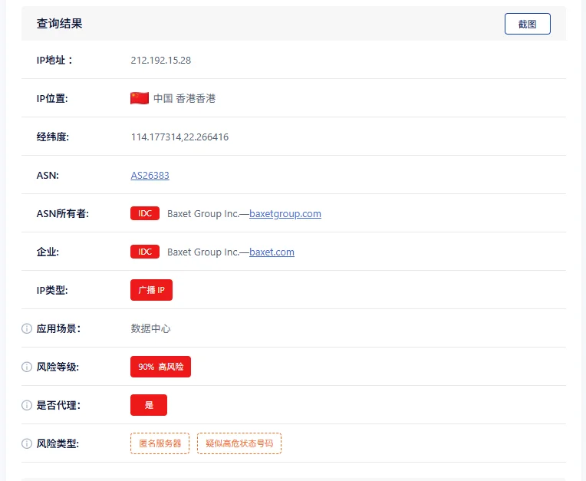
Task: Open the baxetgroup.com link
Action: click(x=285, y=213)
